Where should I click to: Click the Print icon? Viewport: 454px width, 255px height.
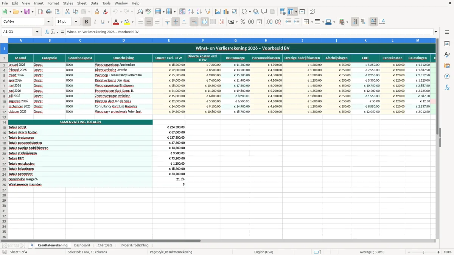(49, 12)
